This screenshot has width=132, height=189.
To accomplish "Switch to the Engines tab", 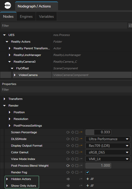I will click(26, 16).
